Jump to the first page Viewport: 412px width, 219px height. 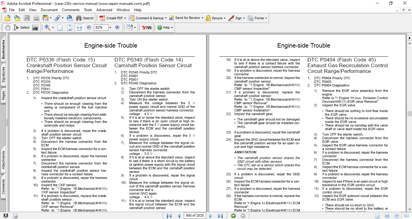click(x=169, y=216)
